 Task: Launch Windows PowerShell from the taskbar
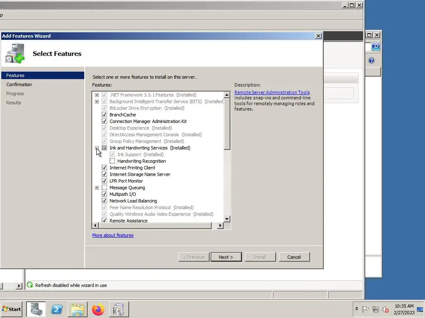(57, 309)
